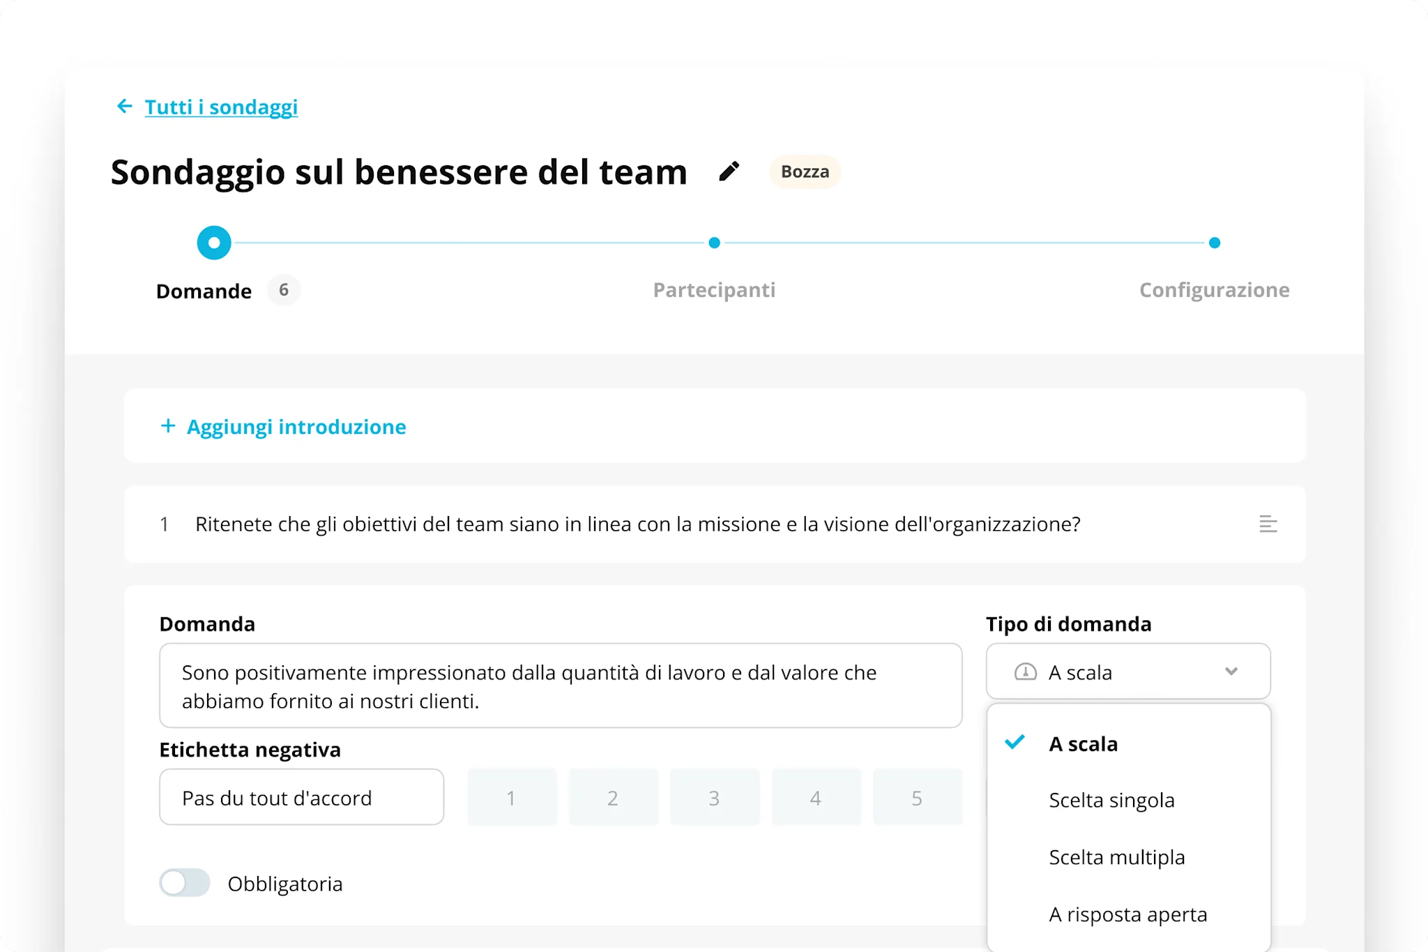Toggle the Obbligatoria switch
The width and height of the screenshot is (1428, 952).
185,883
